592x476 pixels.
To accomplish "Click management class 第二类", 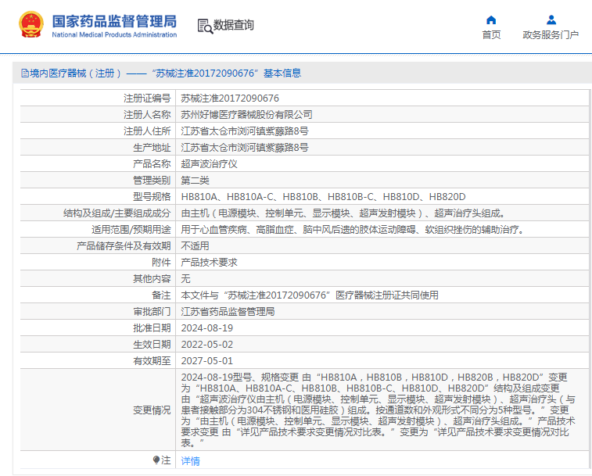I will [x=195, y=181].
